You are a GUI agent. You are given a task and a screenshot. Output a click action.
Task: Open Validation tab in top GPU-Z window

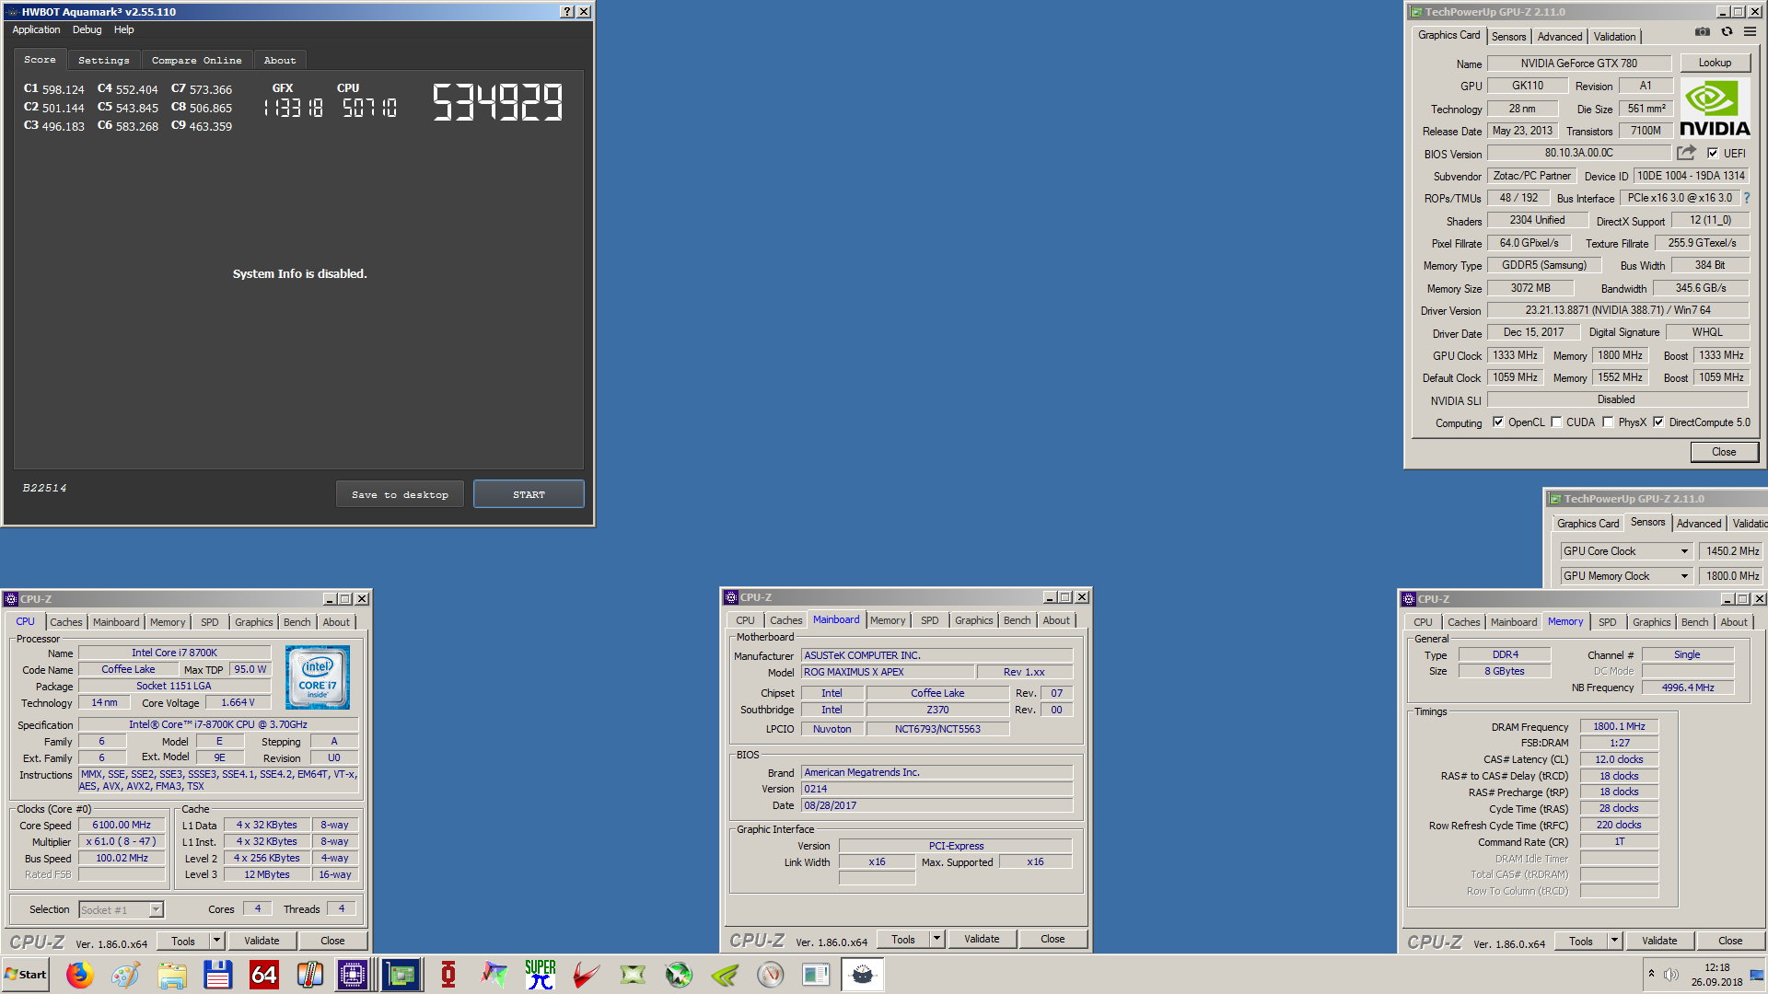tap(1615, 37)
